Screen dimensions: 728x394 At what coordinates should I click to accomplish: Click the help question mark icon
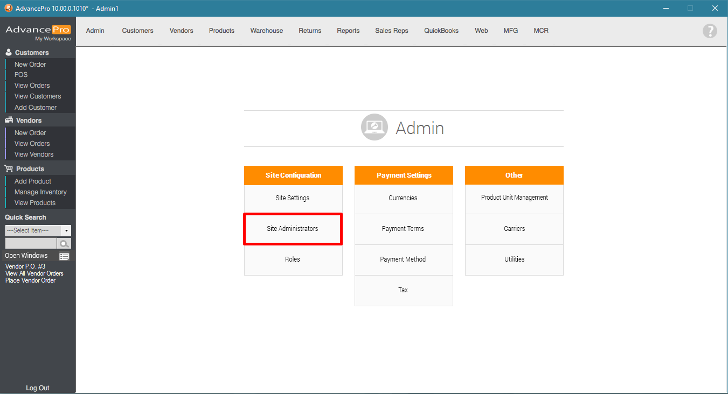click(x=710, y=31)
